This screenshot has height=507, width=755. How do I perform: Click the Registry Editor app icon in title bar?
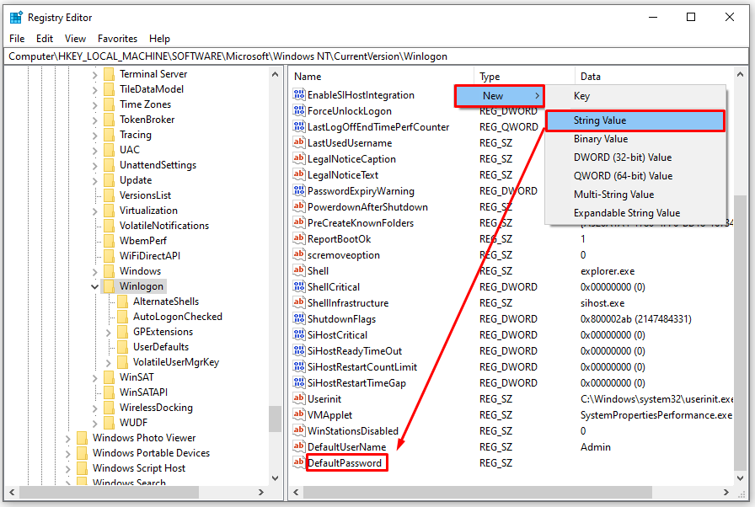(16, 18)
